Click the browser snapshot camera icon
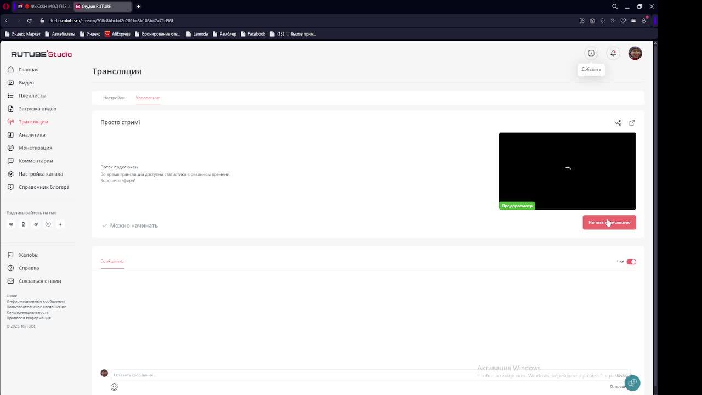 tap(592, 21)
